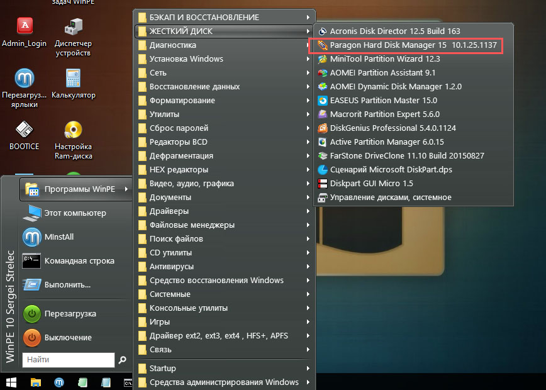Launch AOMEI Dynamic Disk Manager icon

coord(323,87)
